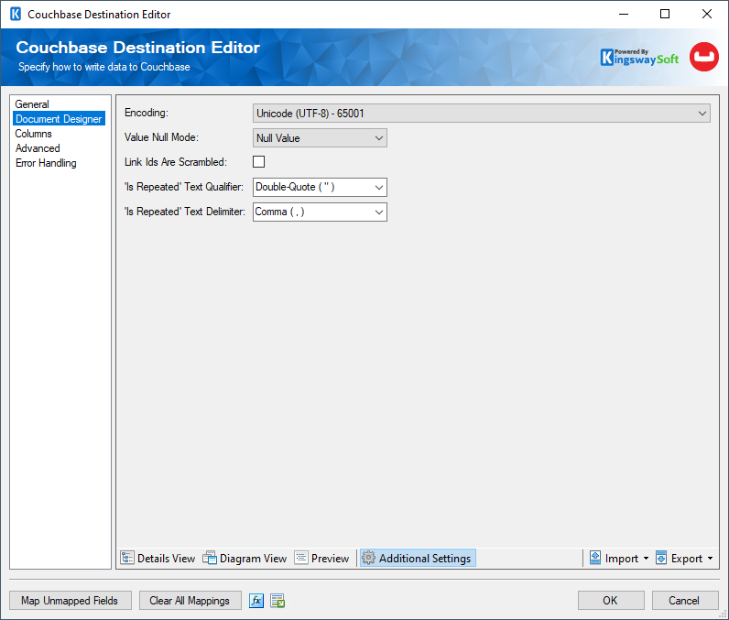This screenshot has height=620, width=729.
Task: Switch to Details View
Action: (158, 558)
